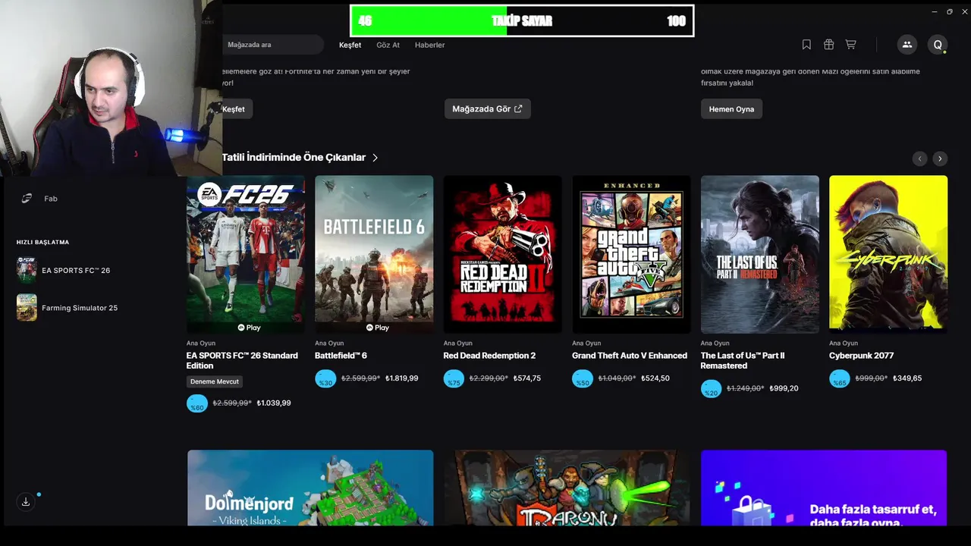Click the Fab icon in sidebar

click(27, 198)
